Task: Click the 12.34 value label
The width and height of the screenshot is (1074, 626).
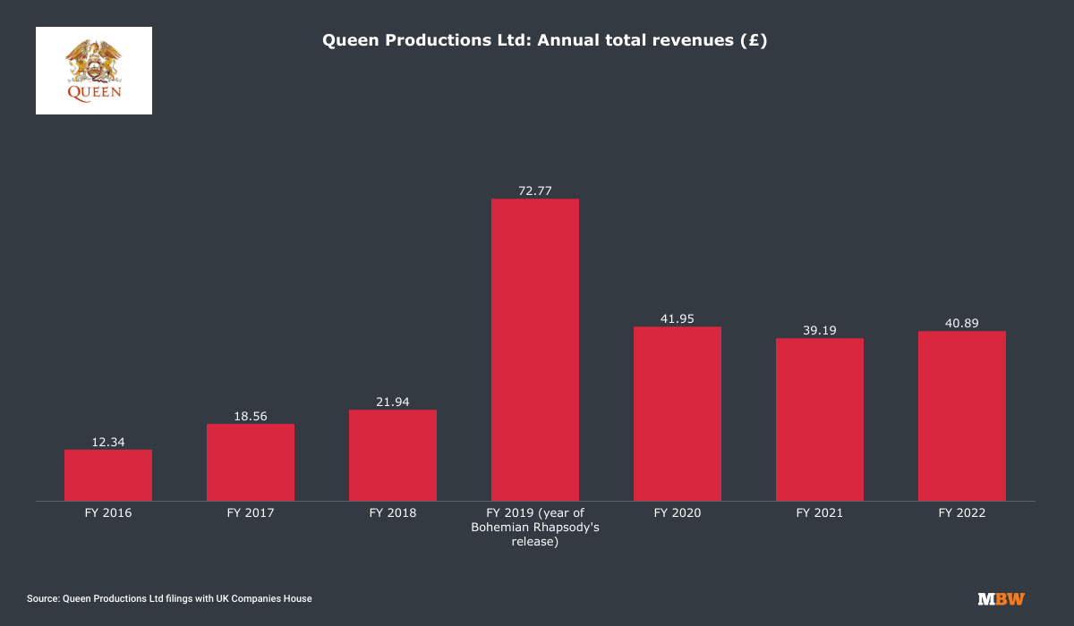Action: coord(108,442)
